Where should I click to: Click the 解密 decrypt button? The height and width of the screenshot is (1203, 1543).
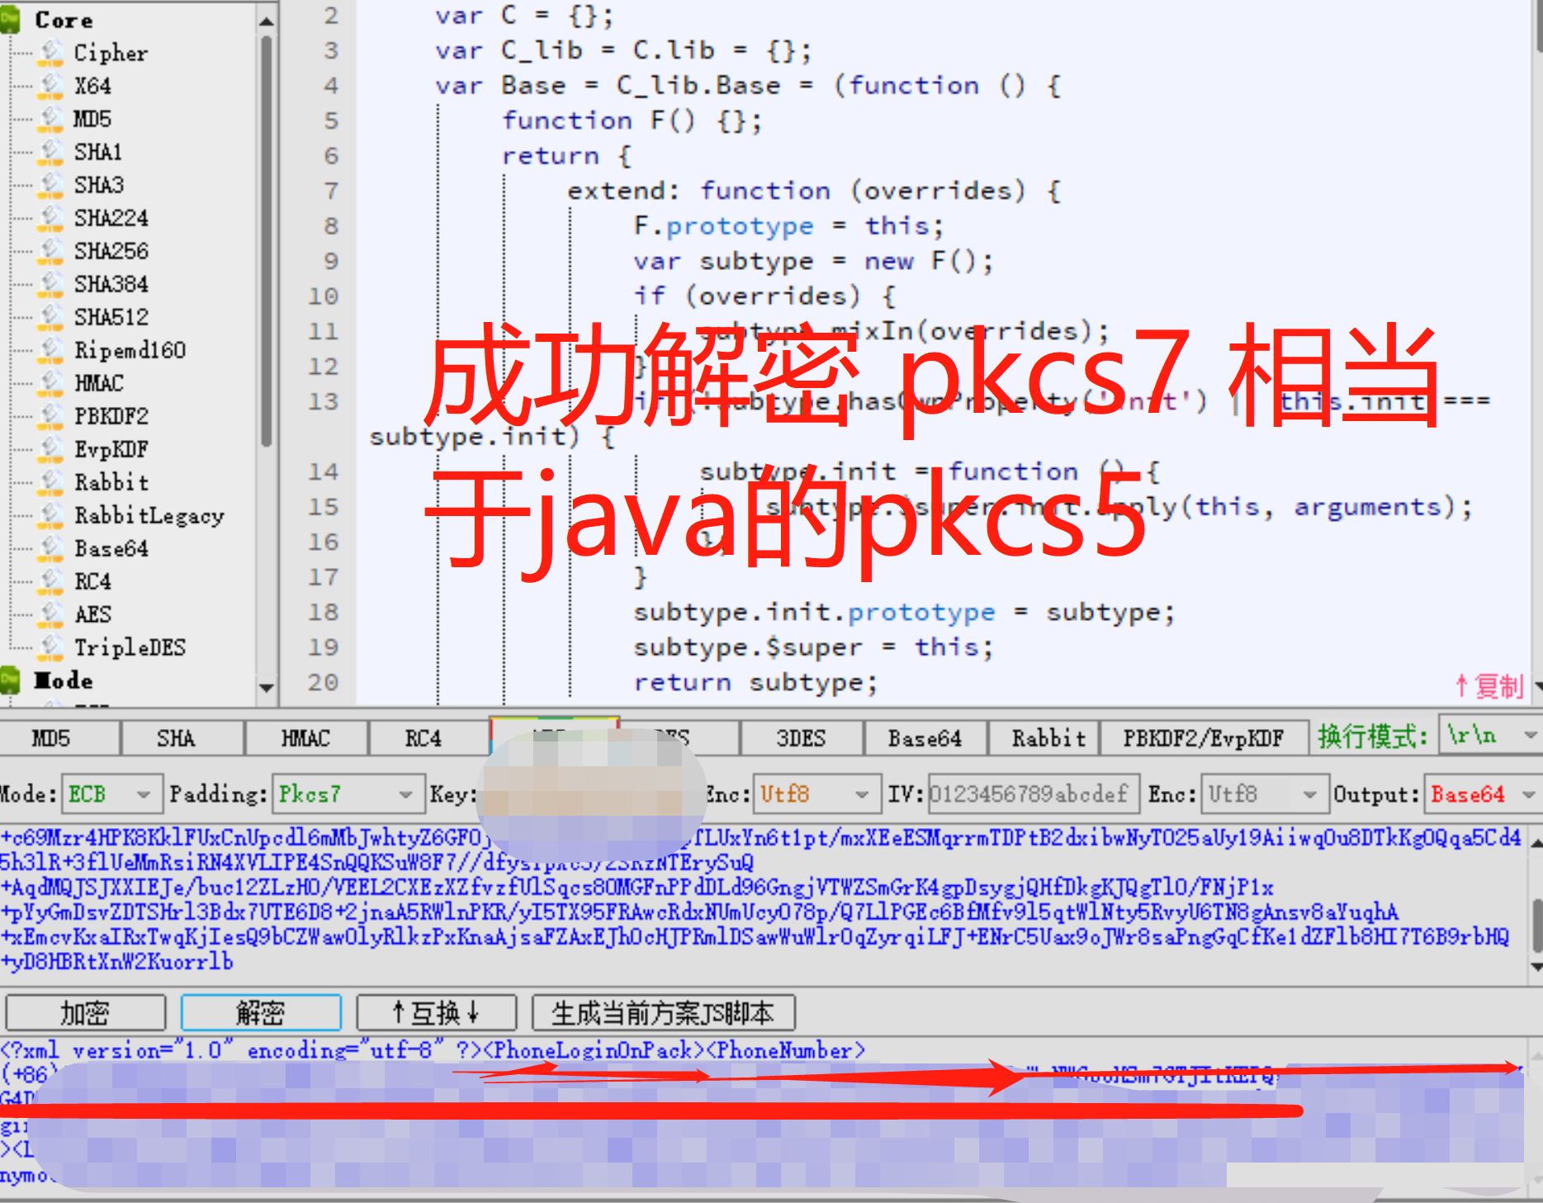click(x=261, y=1012)
